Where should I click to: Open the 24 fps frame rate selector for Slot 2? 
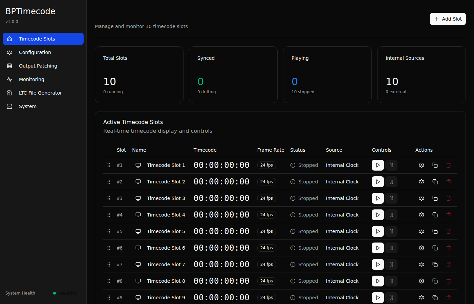tap(266, 182)
